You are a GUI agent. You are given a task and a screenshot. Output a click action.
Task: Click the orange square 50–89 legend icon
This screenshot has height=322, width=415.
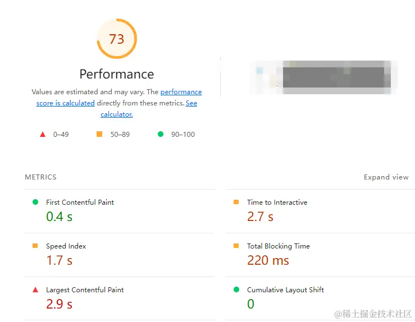click(99, 134)
